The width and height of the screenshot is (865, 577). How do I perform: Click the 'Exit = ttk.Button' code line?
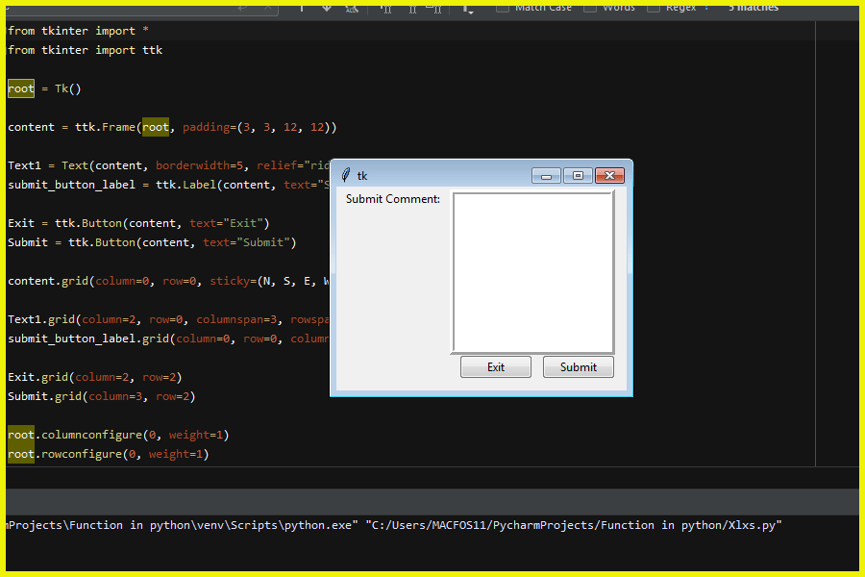click(x=138, y=223)
